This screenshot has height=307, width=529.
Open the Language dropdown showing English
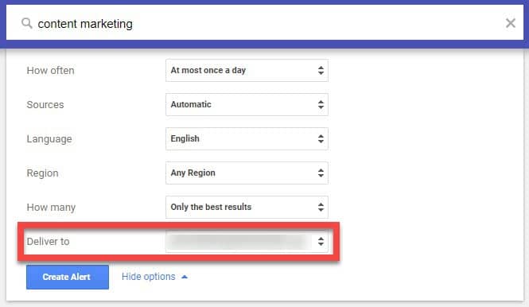[x=247, y=138]
